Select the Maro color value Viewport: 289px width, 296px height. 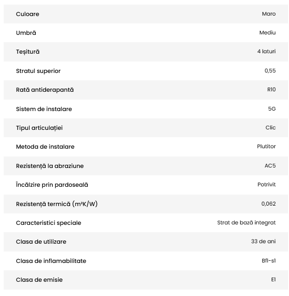tap(269, 14)
